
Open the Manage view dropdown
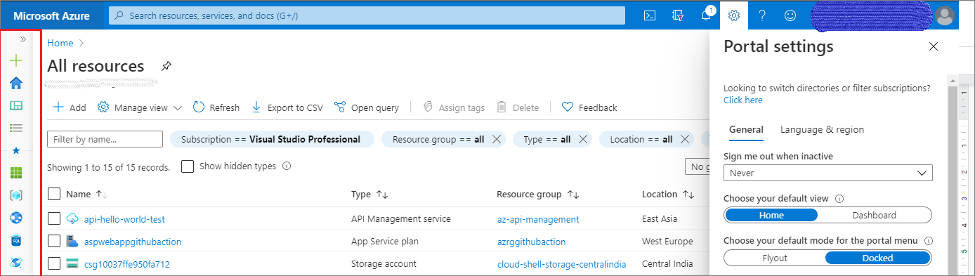[x=140, y=107]
